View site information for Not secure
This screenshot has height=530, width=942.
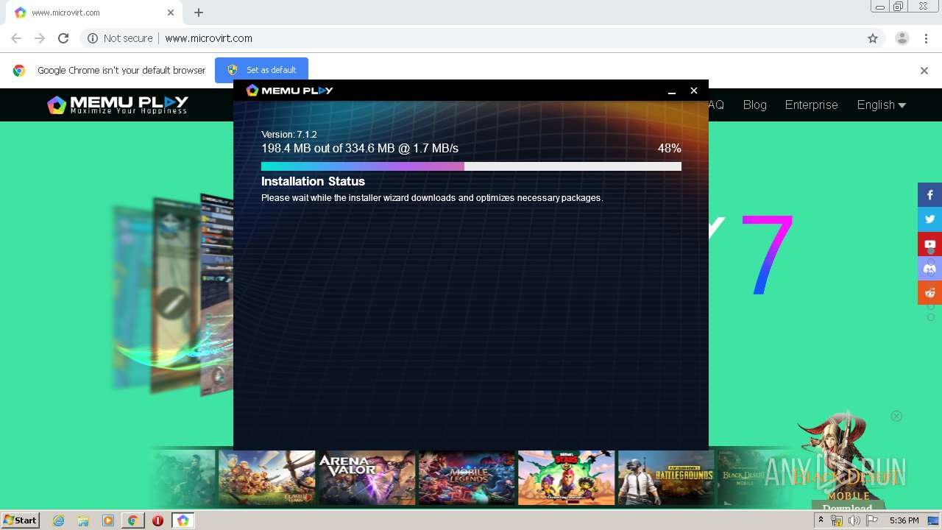point(120,38)
